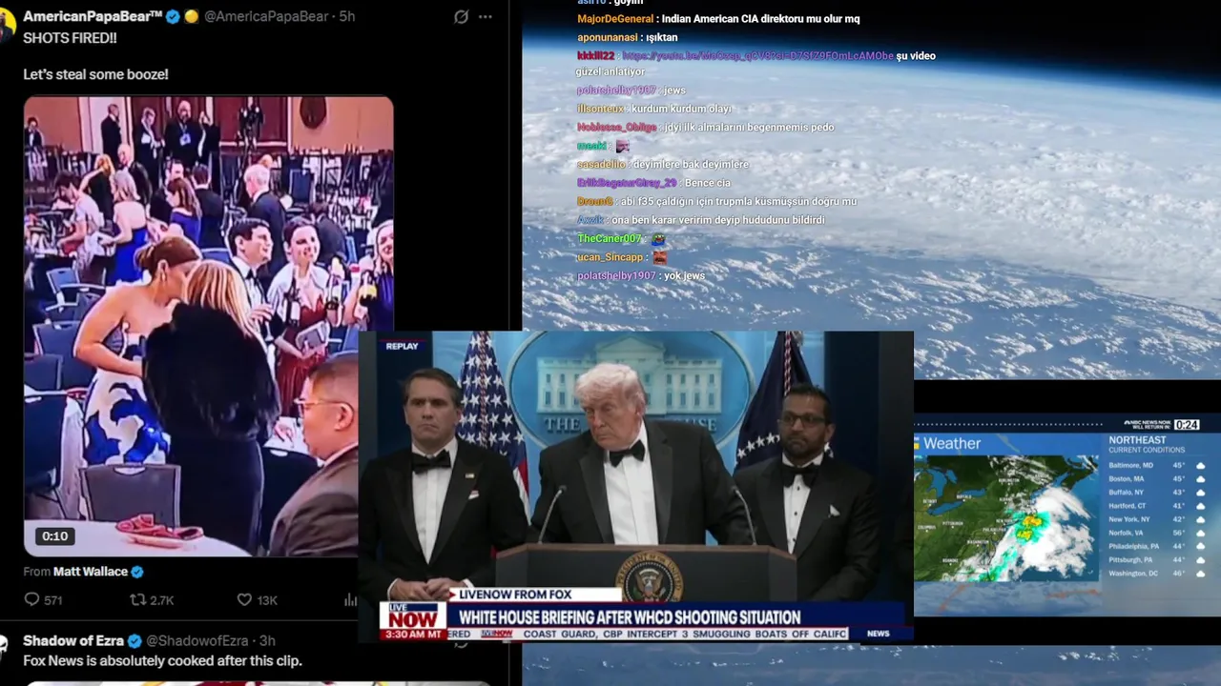Click cloud icon in Baltimore, MD row
The image size is (1221, 686).
1201,465
